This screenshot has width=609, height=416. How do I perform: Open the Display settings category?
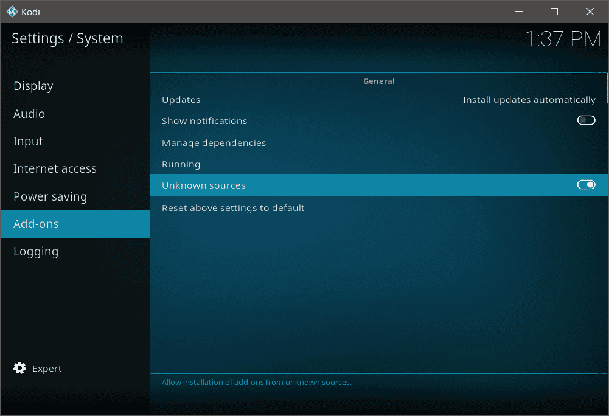75,86
